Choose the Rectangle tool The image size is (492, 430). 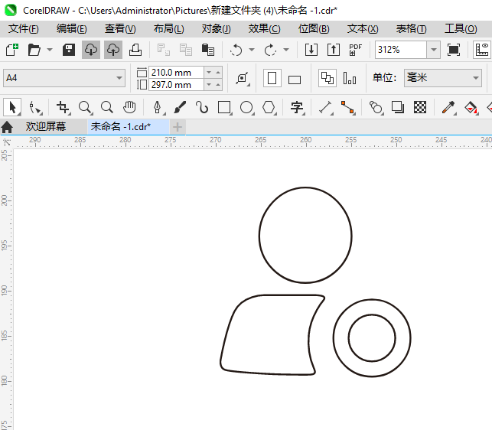[x=224, y=107]
